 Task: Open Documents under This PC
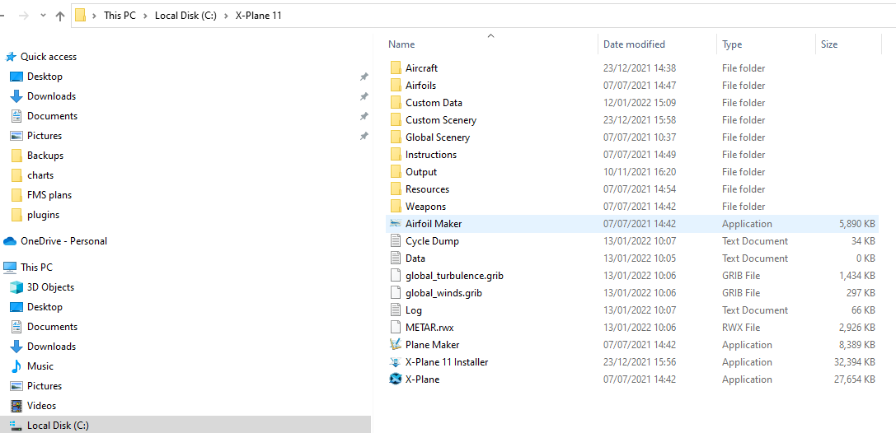click(x=52, y=326)
